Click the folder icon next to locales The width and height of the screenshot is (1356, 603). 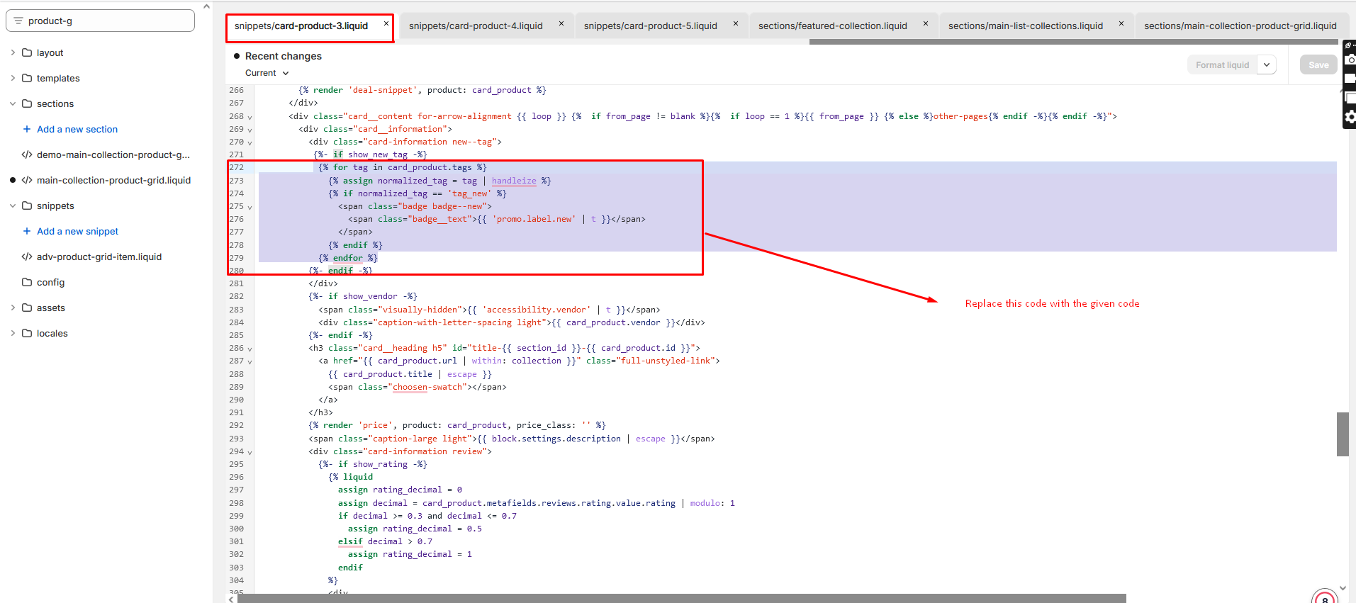click(27, 333)
